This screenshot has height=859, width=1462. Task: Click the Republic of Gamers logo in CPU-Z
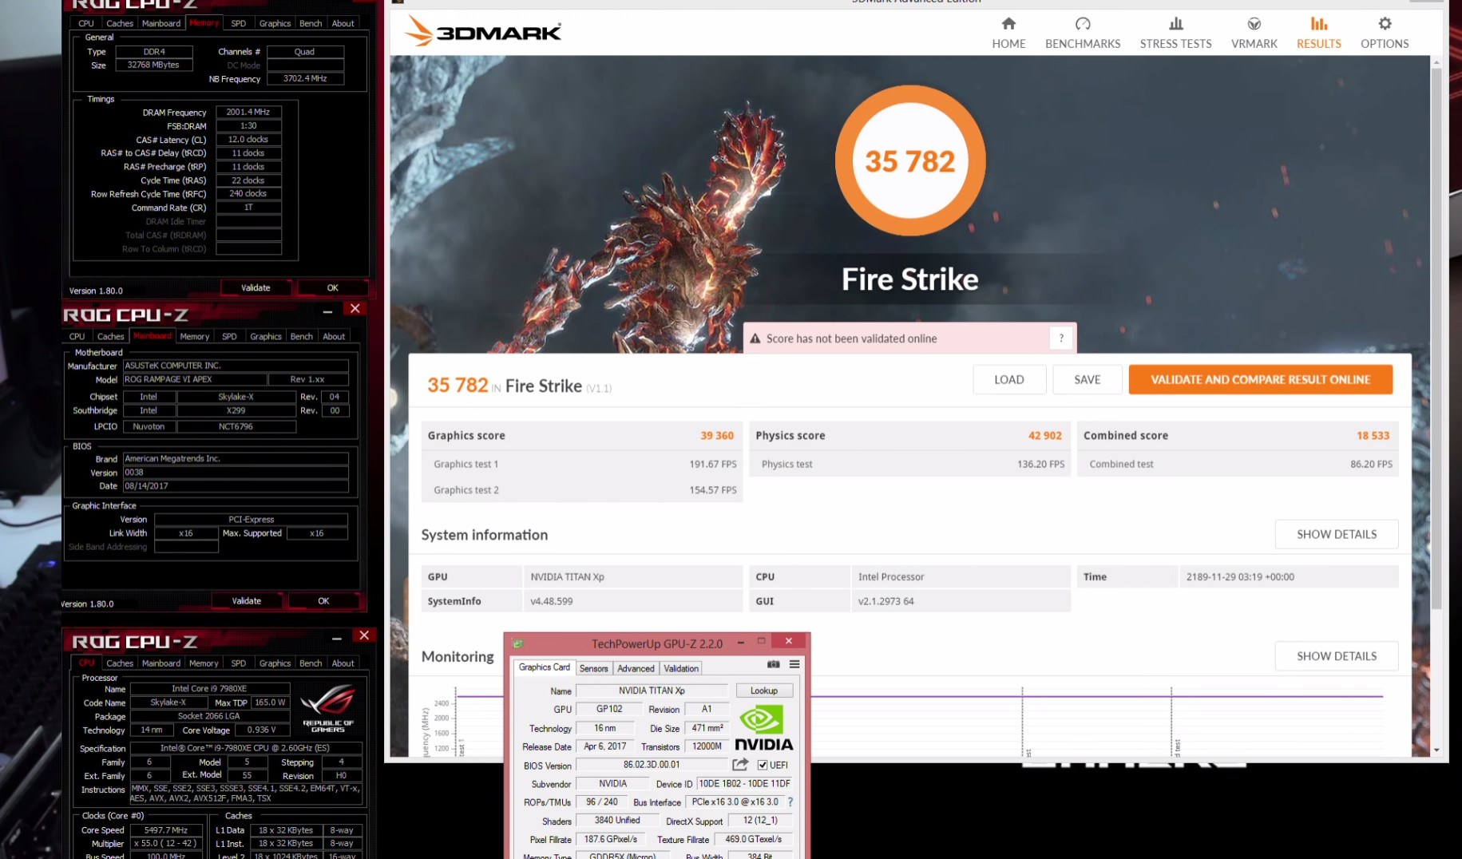328,708
